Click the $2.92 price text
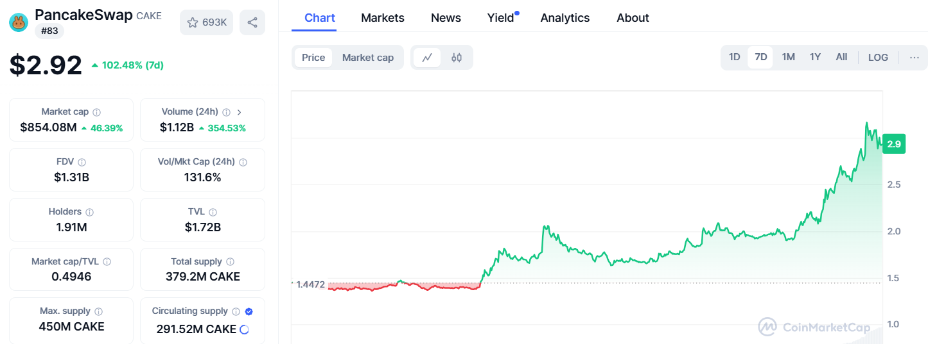928x344 pixels. pos(46,65)
